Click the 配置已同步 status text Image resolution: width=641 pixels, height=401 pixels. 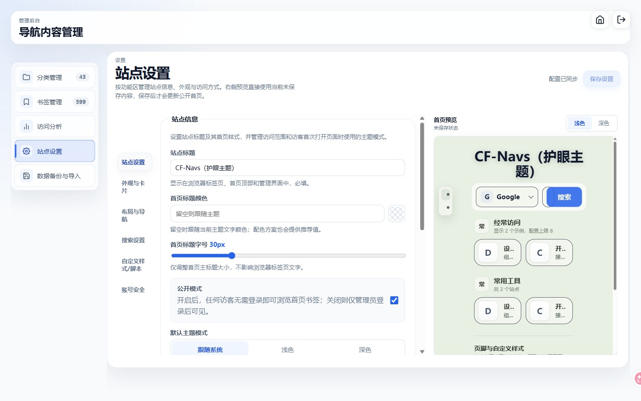click(x=563, y=79)
